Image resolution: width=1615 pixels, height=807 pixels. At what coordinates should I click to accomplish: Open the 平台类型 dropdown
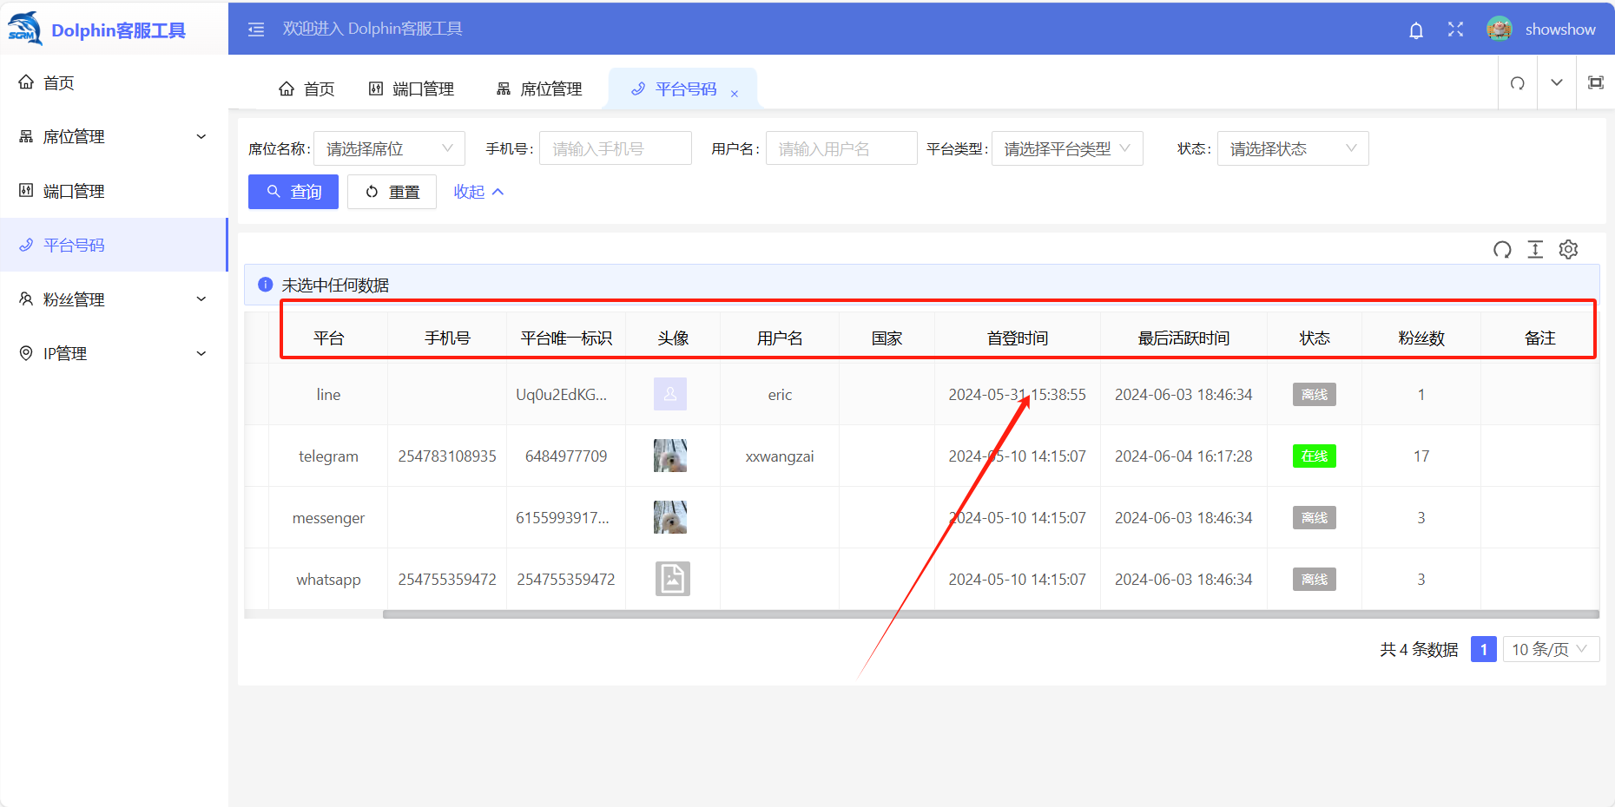1066,149
